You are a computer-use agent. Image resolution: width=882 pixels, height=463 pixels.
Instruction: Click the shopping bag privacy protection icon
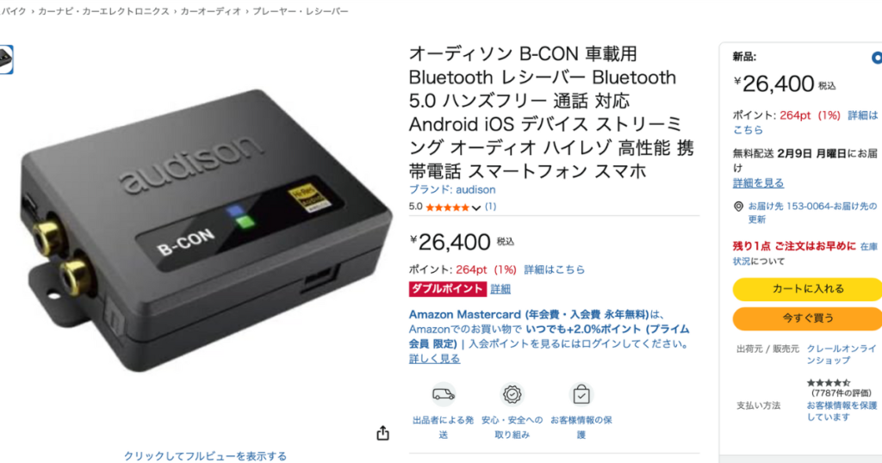click(x=581, y=394)
